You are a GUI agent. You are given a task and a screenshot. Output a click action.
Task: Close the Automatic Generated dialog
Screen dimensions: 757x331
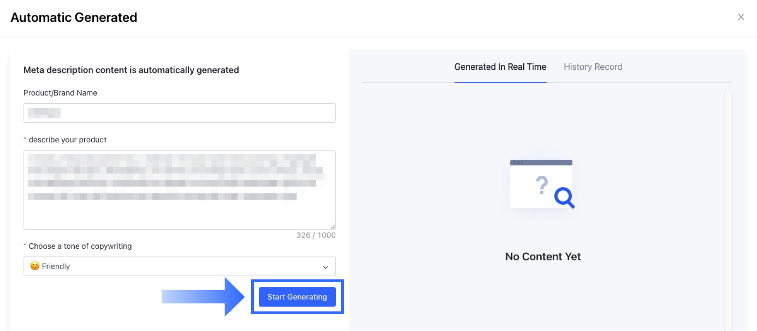741,17
